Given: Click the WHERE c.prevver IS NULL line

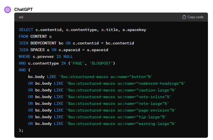Looking at the screenshot, I should pos(46,56).
